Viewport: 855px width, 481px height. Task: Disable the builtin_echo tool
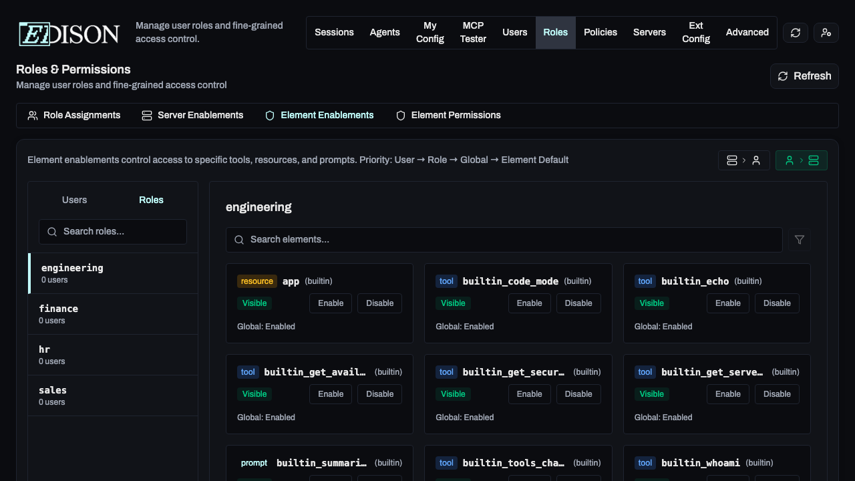click(x=777, y=303)
